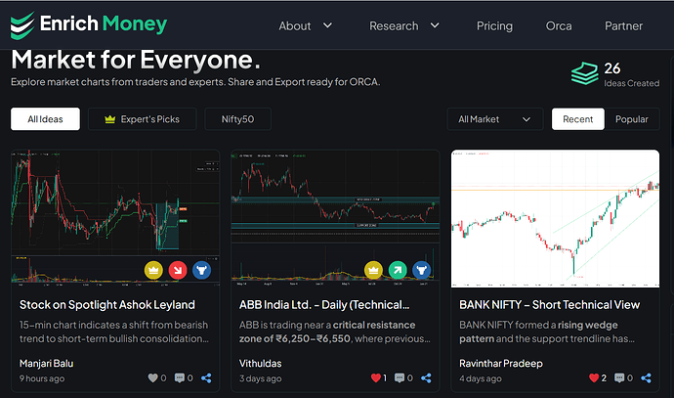Select Recent sort option
Image resolution: width=674 pixels, height=398 pixels.
[577, 119]
